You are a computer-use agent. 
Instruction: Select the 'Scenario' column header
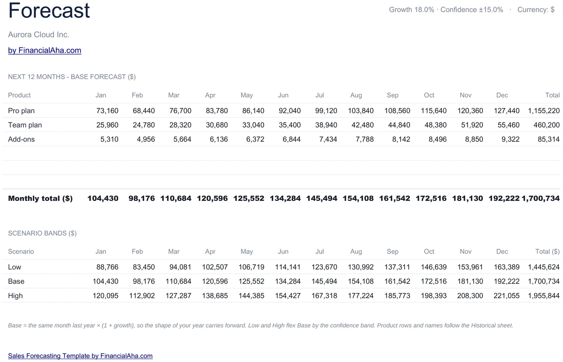click(21, 252)
